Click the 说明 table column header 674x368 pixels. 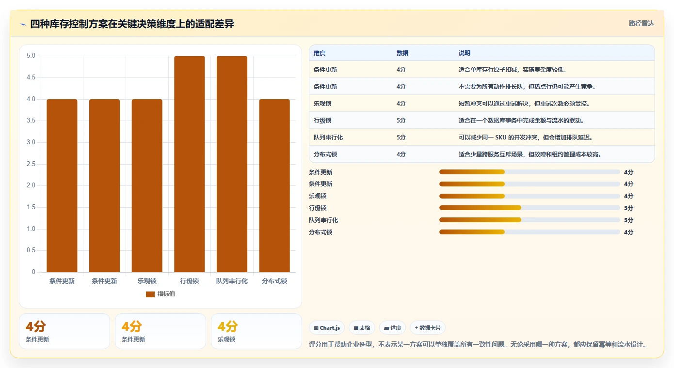[465, 53]
